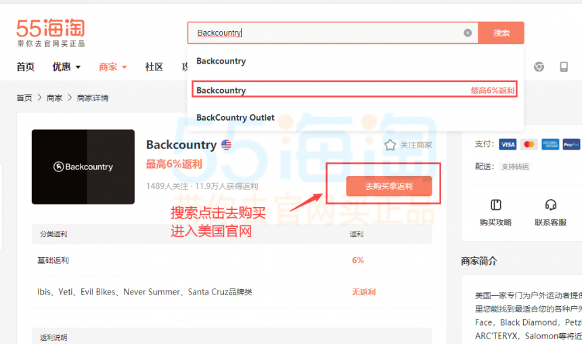
Task: Clear the search box with the X icon
Action: [x=468, y=33]
